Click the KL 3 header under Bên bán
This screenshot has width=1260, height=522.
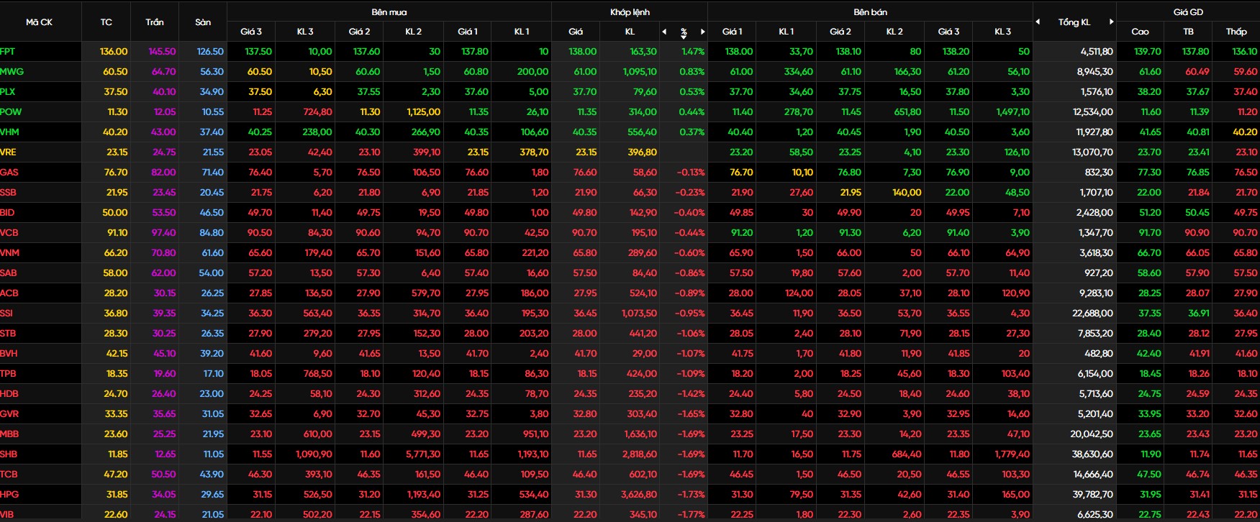1002,32
